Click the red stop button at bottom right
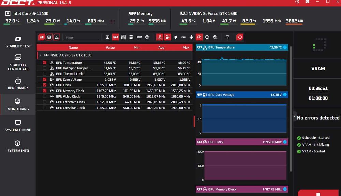The height and width of the screenshot is (196, 341). point(318,193)
